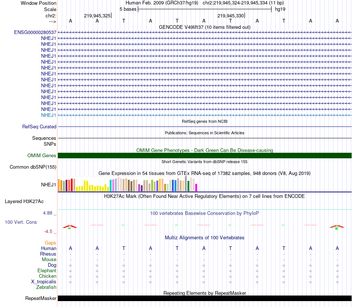Click the GTEx Gene Expression track title

coord(205,173)
